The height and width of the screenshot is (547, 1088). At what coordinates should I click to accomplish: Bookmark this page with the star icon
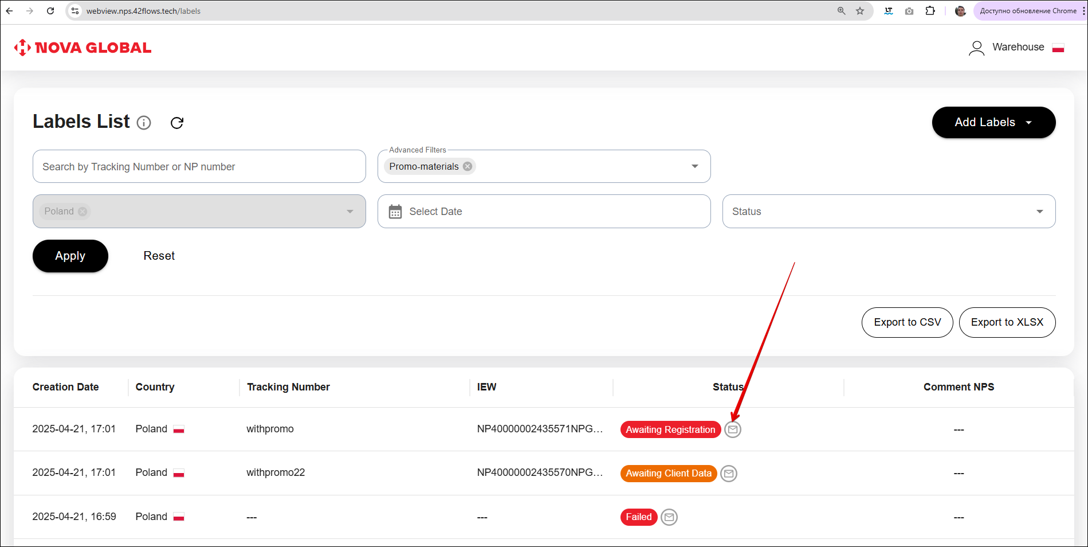(x=860, y=11)
